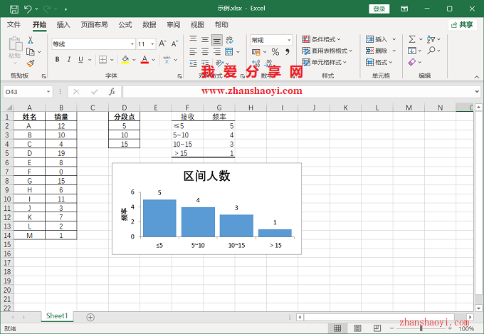This screenshot has width=484, height=334.
Task: Click the Sign in button
Action: (379, 9)
